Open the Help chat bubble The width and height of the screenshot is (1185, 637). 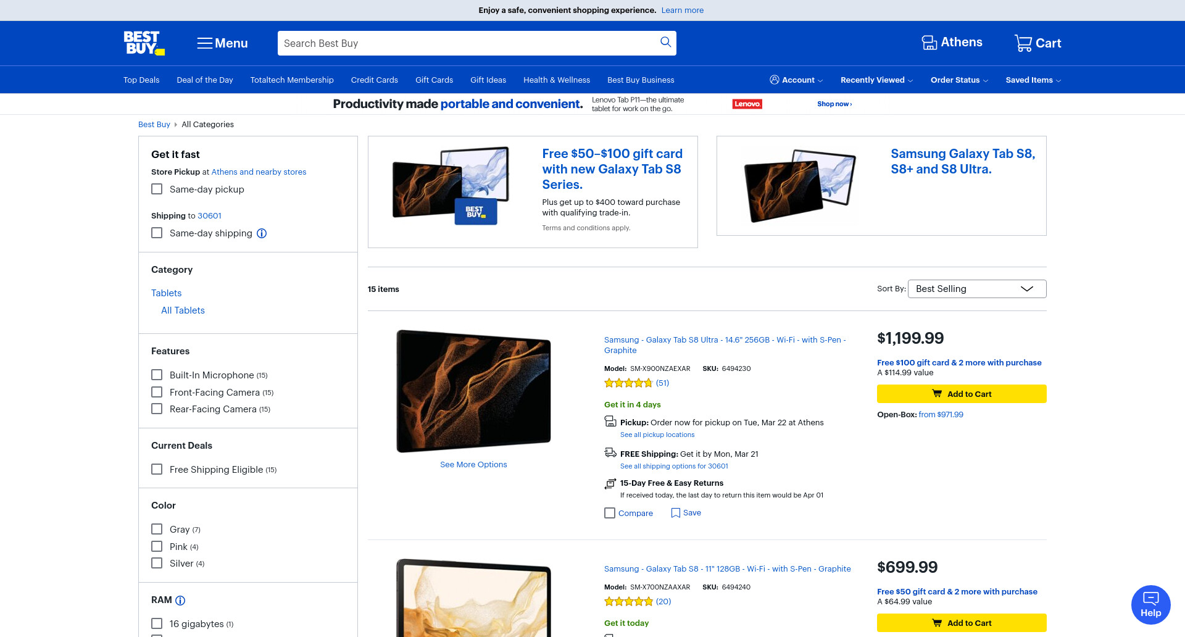click(1150, 605)
